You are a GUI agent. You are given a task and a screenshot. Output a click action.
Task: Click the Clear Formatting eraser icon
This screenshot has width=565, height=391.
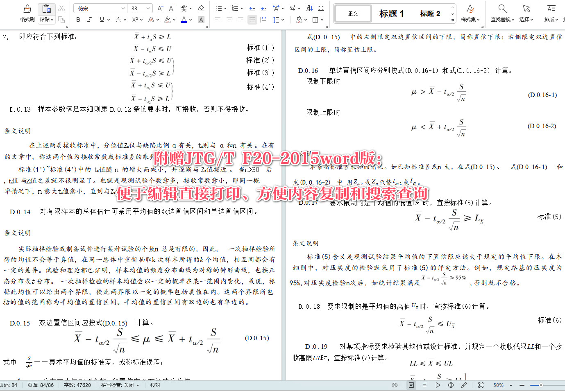click(200, 7)
